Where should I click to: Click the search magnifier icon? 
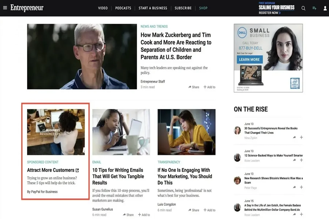(x=303, y=8)
